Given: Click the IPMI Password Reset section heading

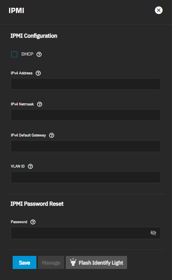Looking at the screenshot, I should point(37,204).
